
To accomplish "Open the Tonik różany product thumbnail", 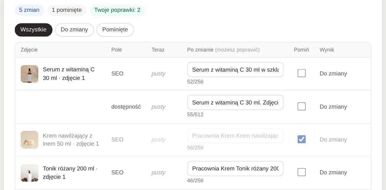I will (x=29, y=173).
